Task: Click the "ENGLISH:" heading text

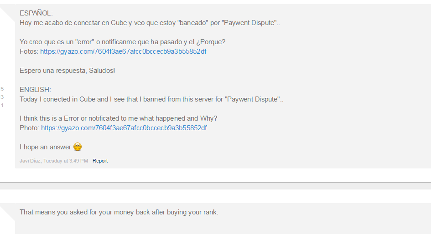Action: tap(35, 90)
